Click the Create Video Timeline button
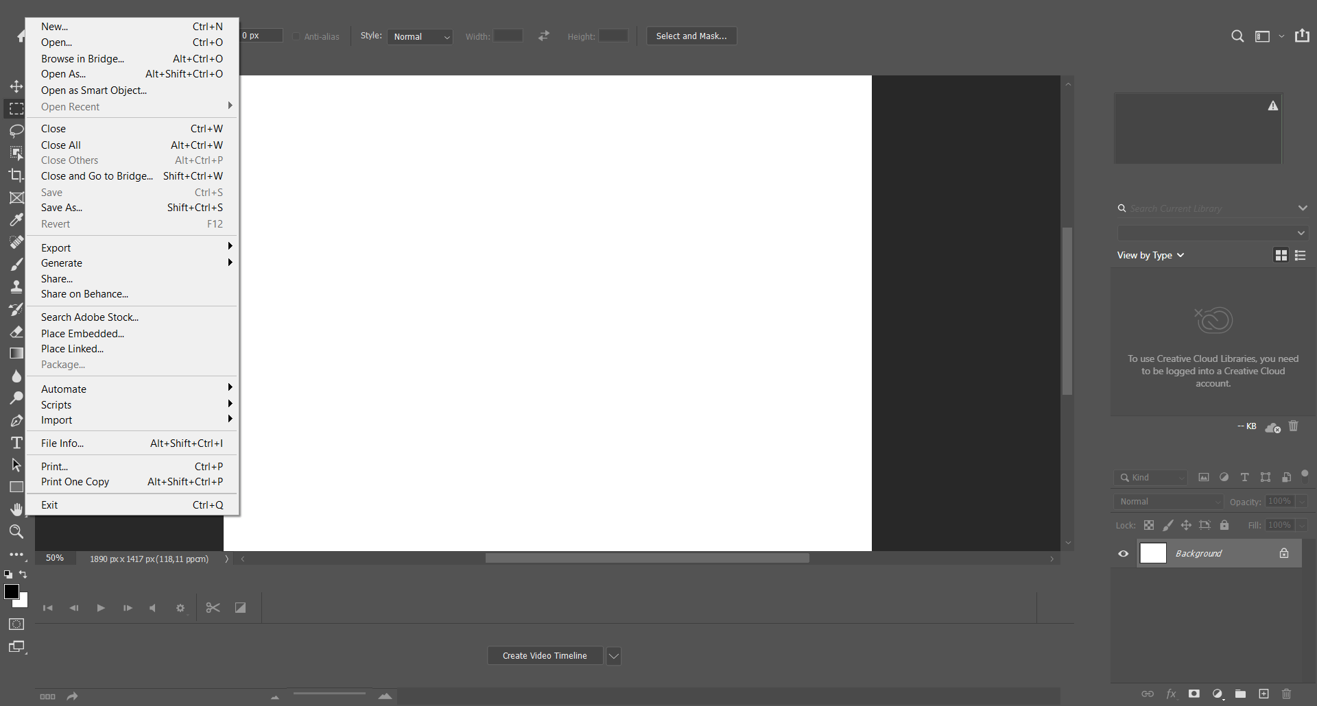The width and height of the screenshot is (1317, 706). point(544,655)
